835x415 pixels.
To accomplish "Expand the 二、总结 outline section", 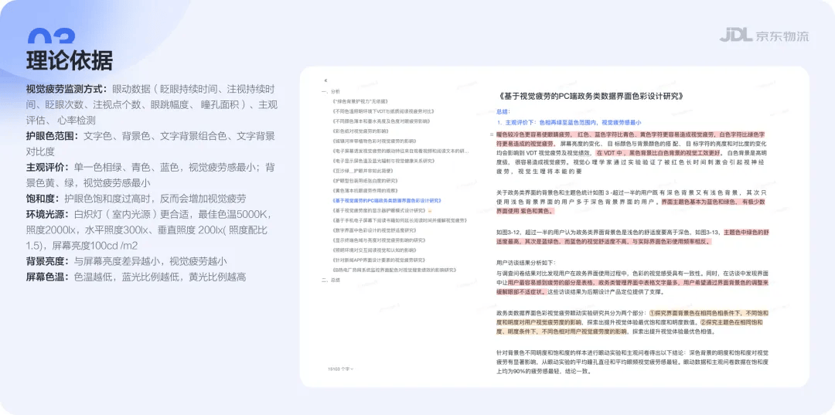I will pyautogui.click(x=330, y=280).
